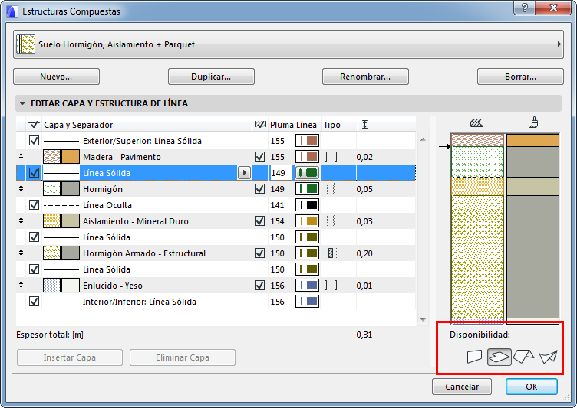Open black pen swatch of Línea Oculta

[307, 205]
